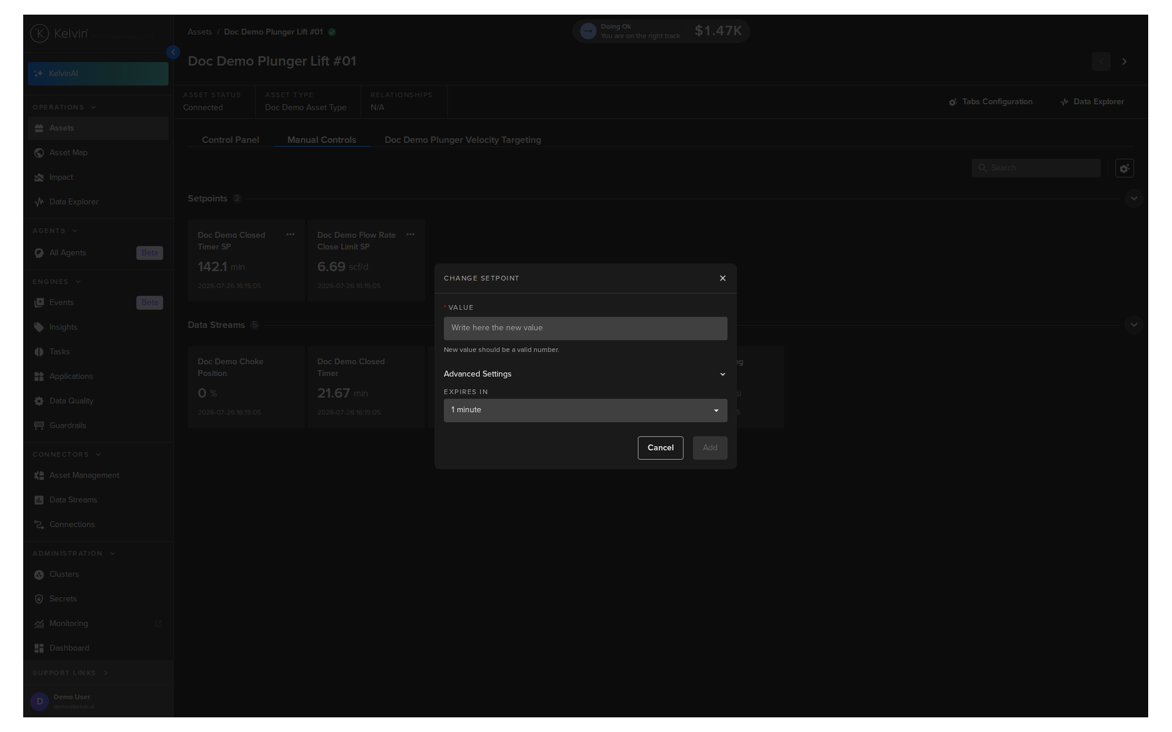This screenshot has width=1172, height=732.
Task: Collapse the Advanced Settings section
Action: coord(585,374)
